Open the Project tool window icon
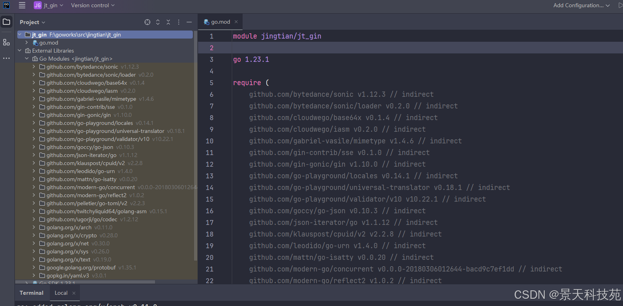623x306 pixels. pos(6,22)
